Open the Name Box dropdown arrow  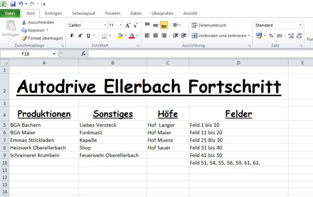click(54, 54)
